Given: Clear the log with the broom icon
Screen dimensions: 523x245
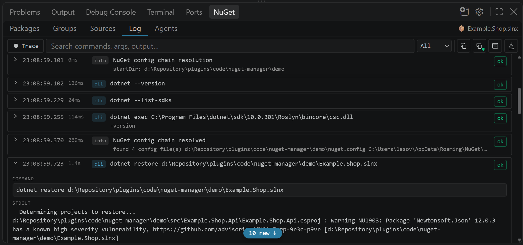Looking at the screenshot, I should (x=511, y=46).
